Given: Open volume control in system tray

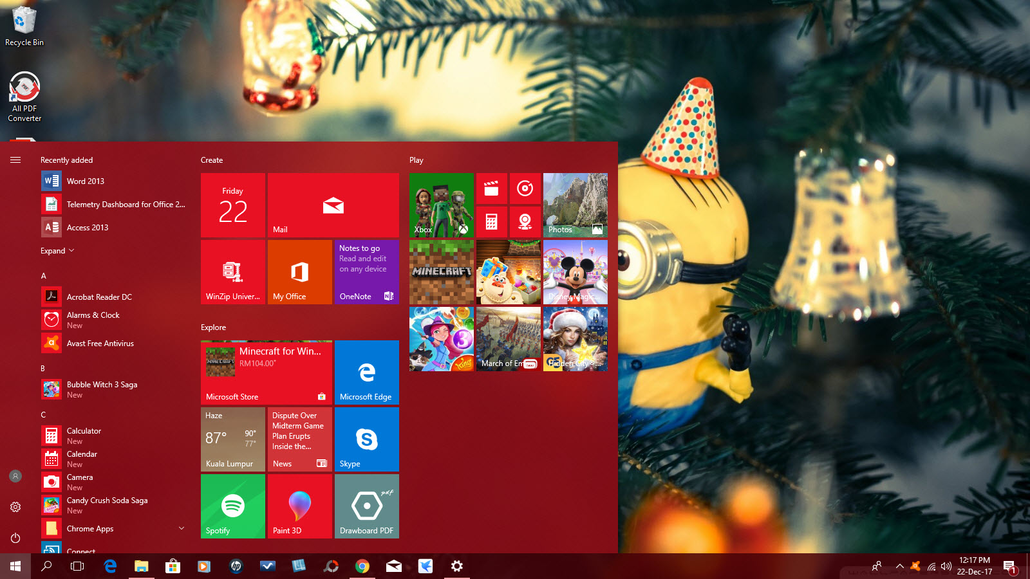Looking at the screenshot, I should point(946,567).
